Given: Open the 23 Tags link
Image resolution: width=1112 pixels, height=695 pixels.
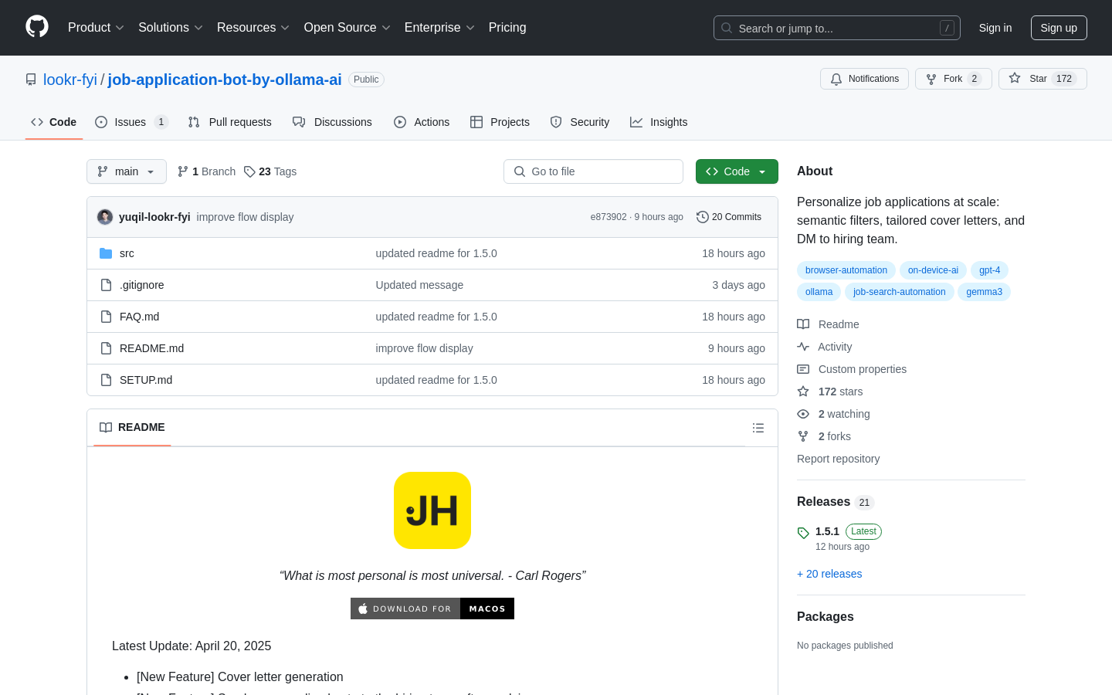Looking at the screenshot, I should pos(270,171).
